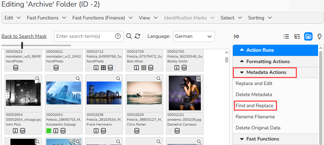Viewport: 324px width, 145px height.
Task: Open the Sorting dropdown menu
Action: click(x=260, y=18)
